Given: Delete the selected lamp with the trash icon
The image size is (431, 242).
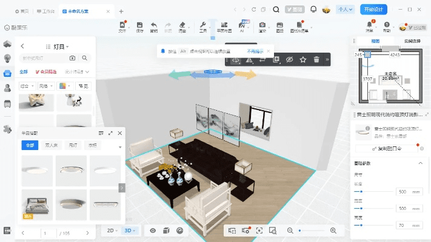Looking at the screenshot, I should point(316,59).
